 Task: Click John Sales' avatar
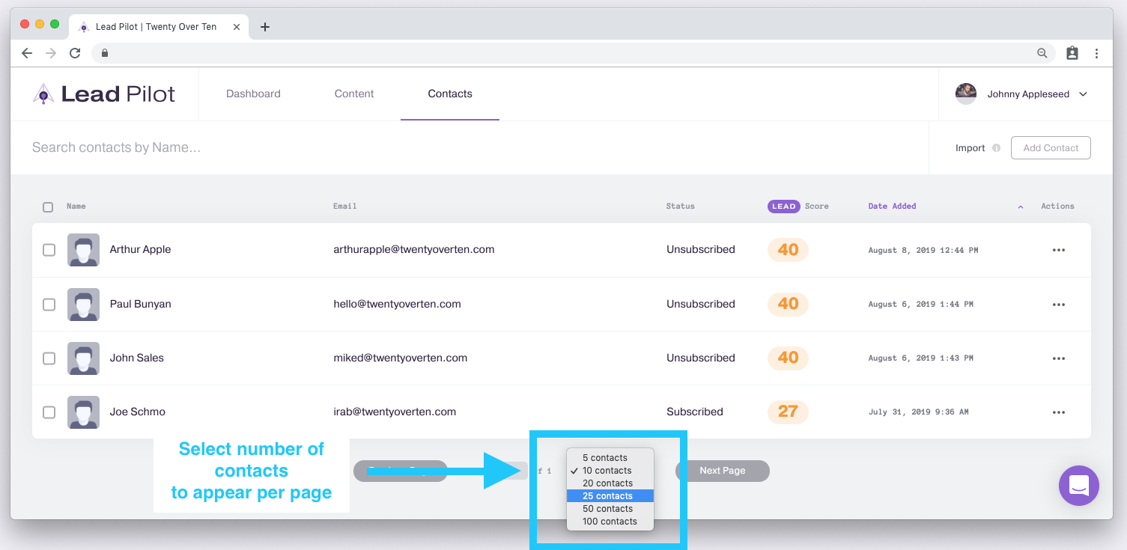coord(83,358)
